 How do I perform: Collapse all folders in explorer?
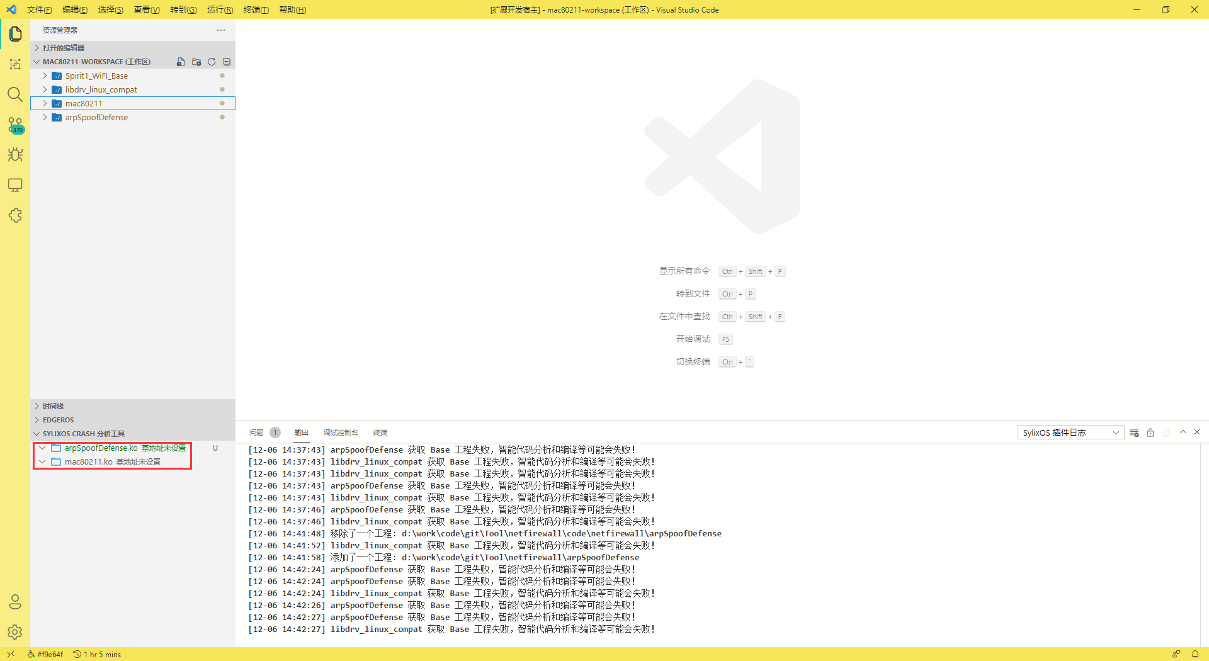(x=227, y=62)
